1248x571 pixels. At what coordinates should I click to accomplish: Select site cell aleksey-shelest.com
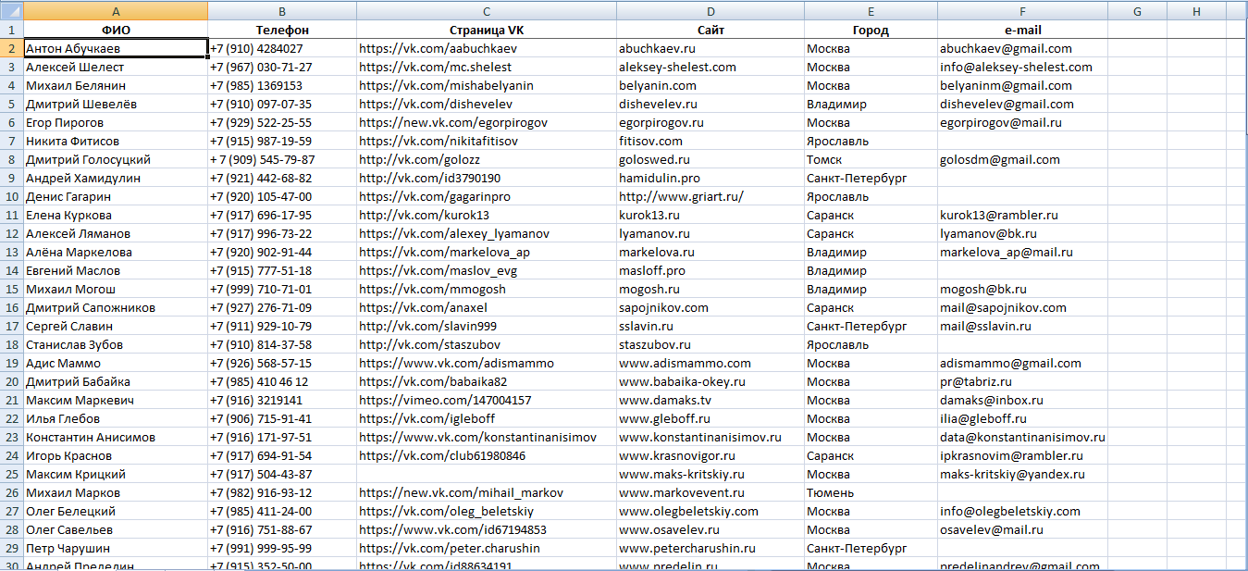710,67
